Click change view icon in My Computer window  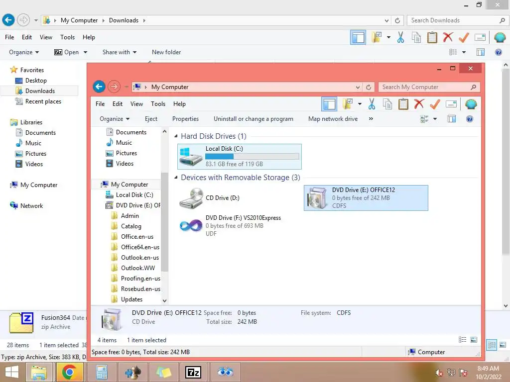[424, 119]
